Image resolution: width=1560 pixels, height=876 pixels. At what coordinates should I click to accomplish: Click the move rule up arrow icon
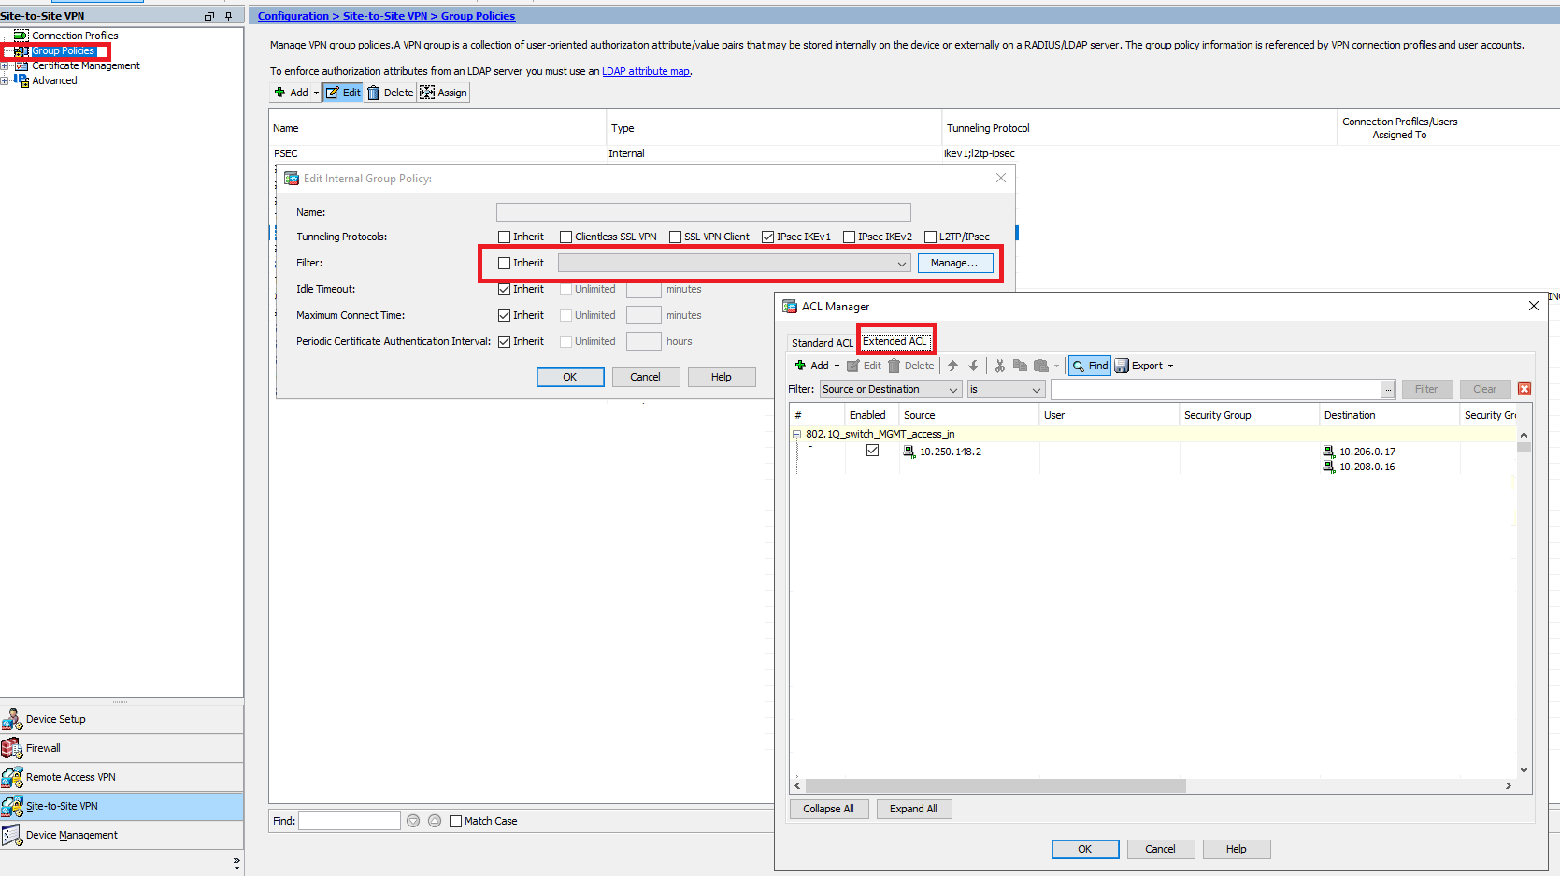(x=952, y=365)
